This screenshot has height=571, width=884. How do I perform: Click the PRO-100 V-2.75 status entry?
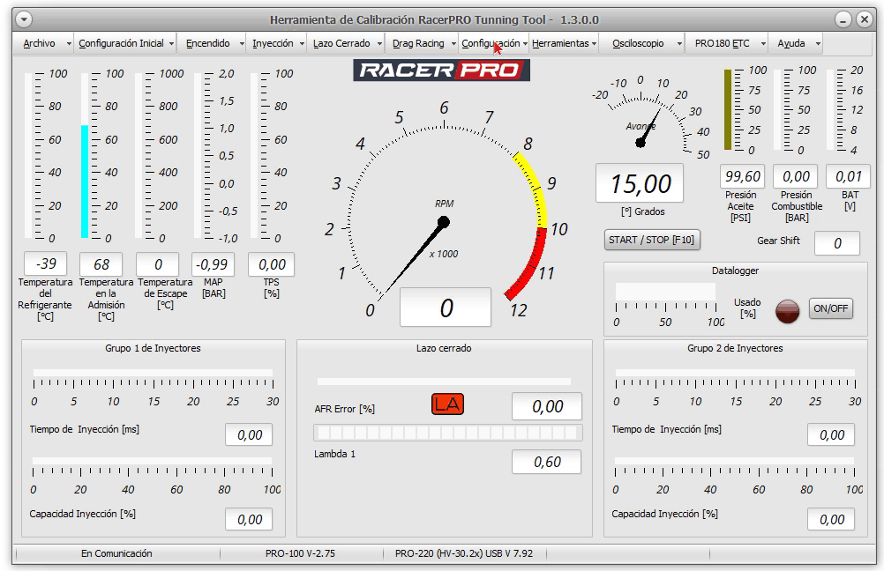pyautogui.click(x=300, y=553)
